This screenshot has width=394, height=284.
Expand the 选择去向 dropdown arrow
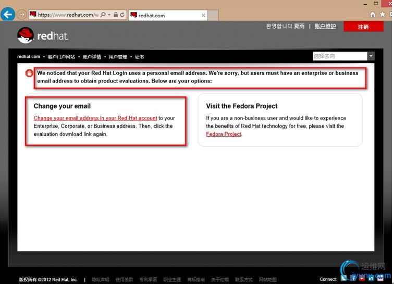(371, 56)
